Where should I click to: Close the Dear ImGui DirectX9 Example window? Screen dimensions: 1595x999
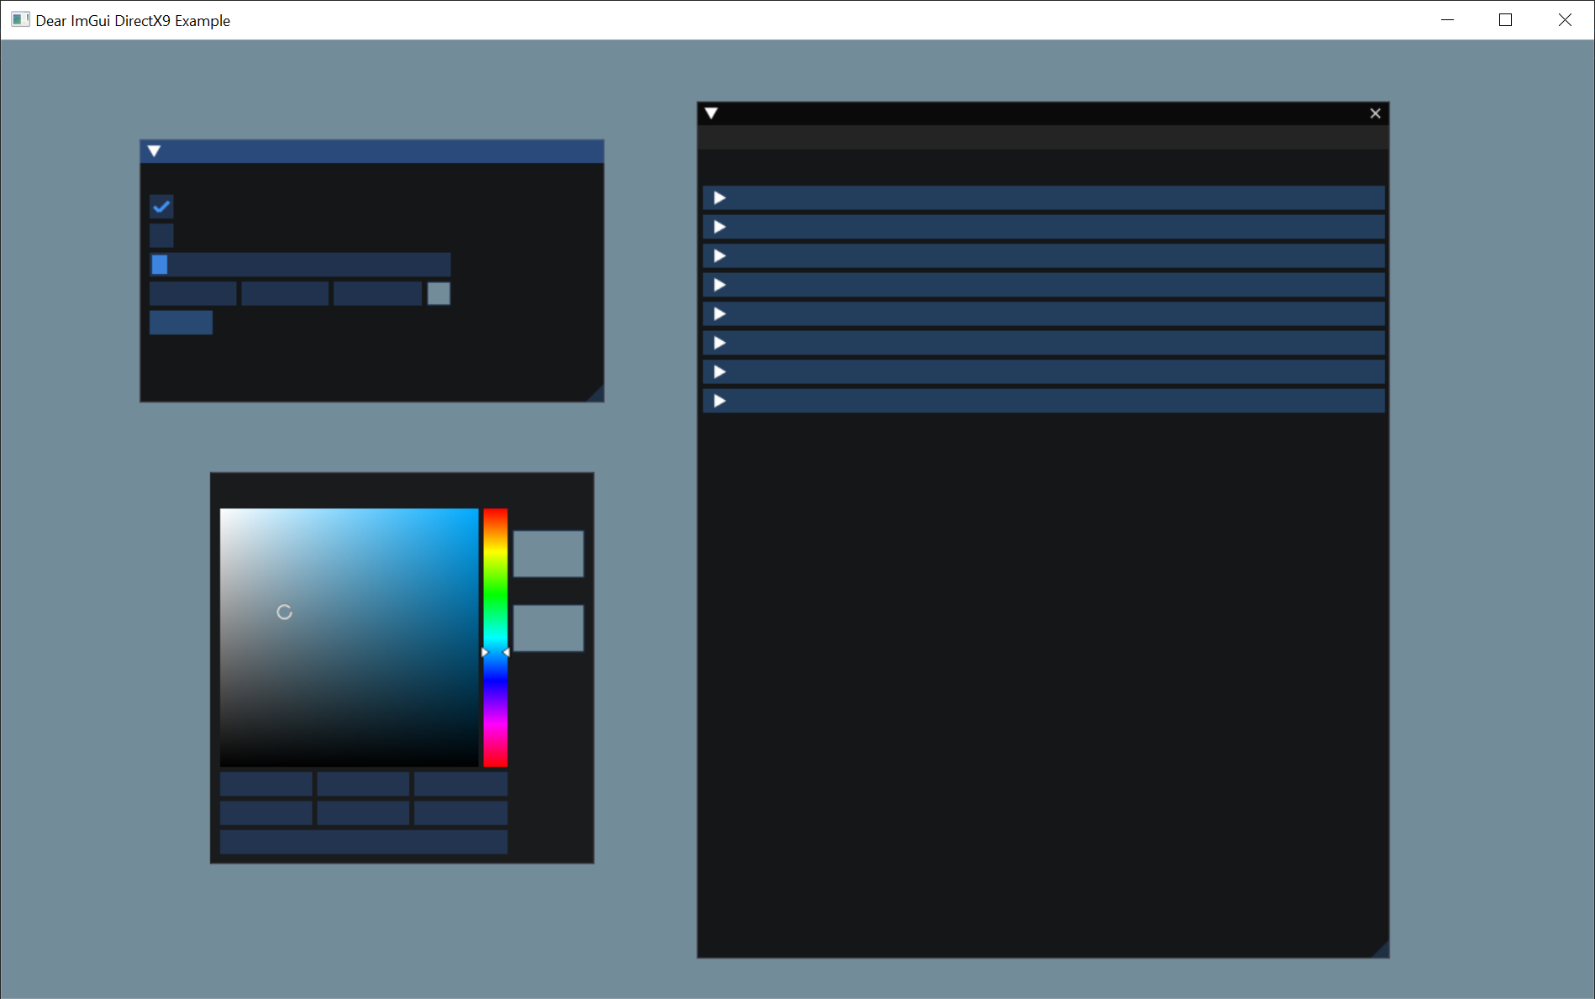click(1564, 20)
